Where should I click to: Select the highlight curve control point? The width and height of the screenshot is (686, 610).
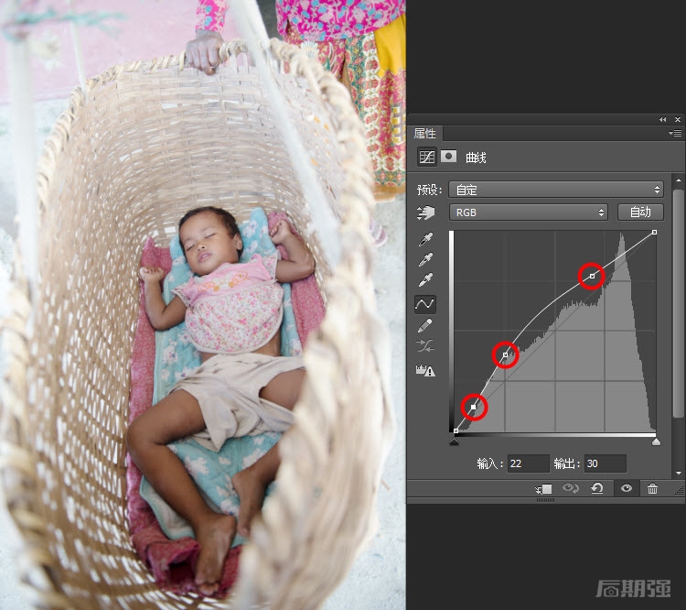tap(592, 276)
